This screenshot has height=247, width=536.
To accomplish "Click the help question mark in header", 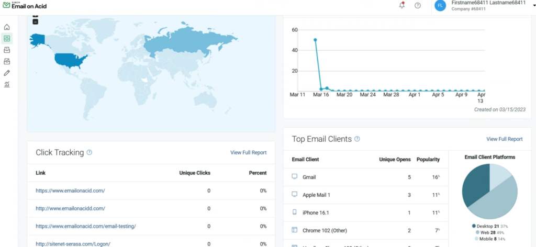I will click(418, 5).
